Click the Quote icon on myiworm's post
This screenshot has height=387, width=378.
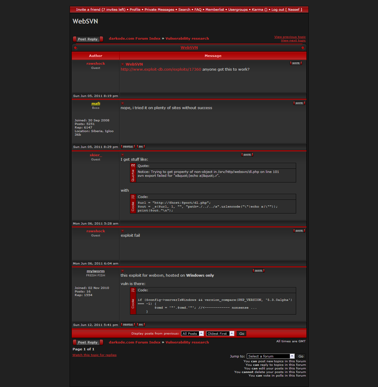coord(258,271)
